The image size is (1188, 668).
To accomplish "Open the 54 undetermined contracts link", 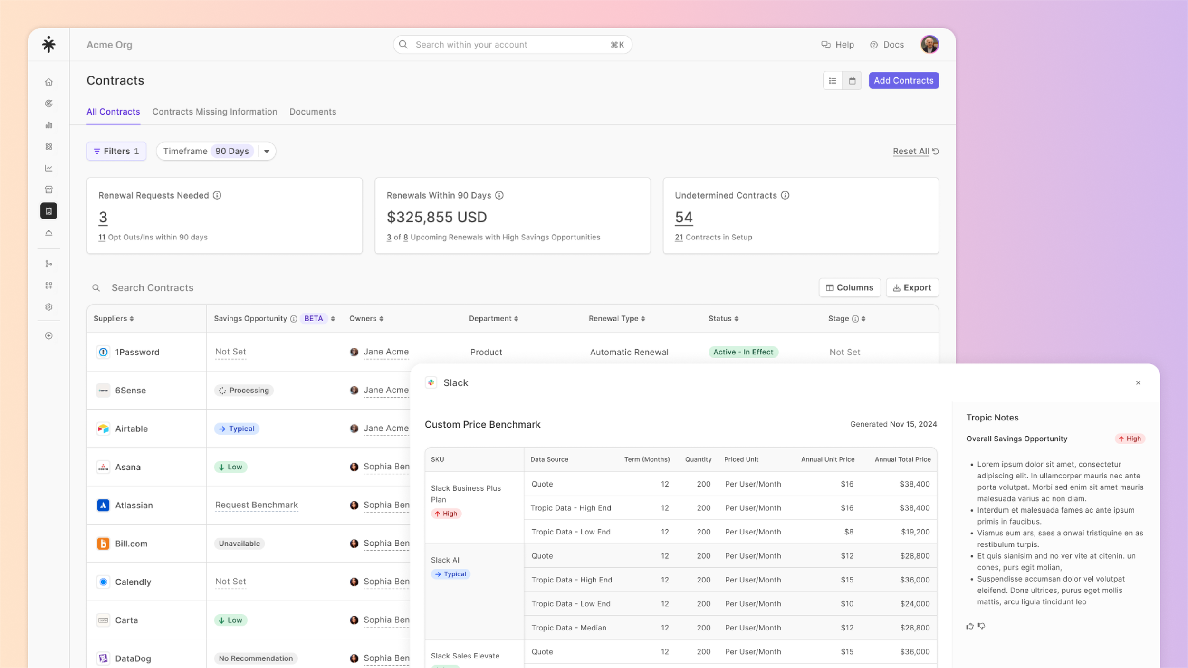I will 684,218.
